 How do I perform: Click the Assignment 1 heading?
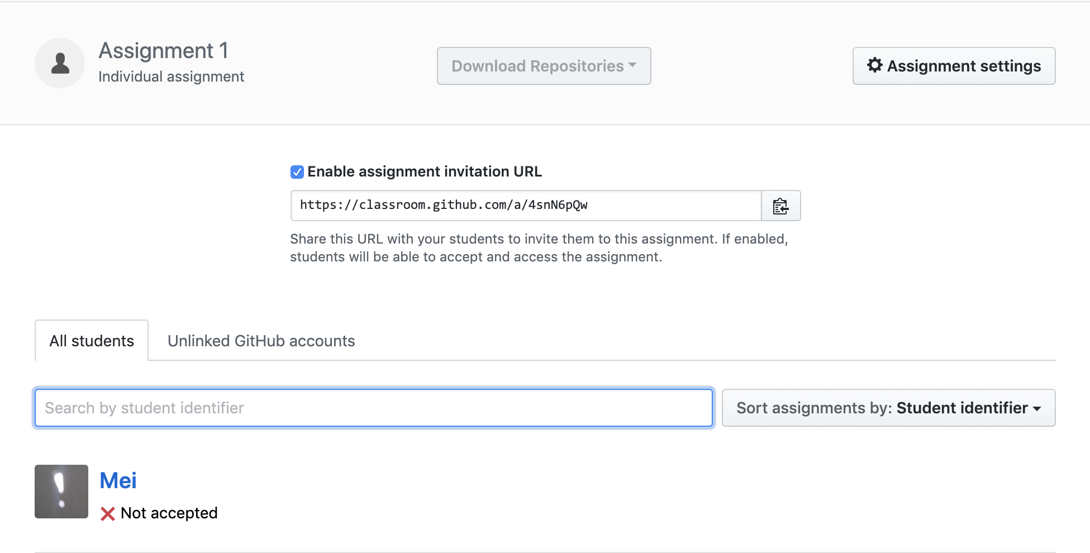(x=163, y=51)
